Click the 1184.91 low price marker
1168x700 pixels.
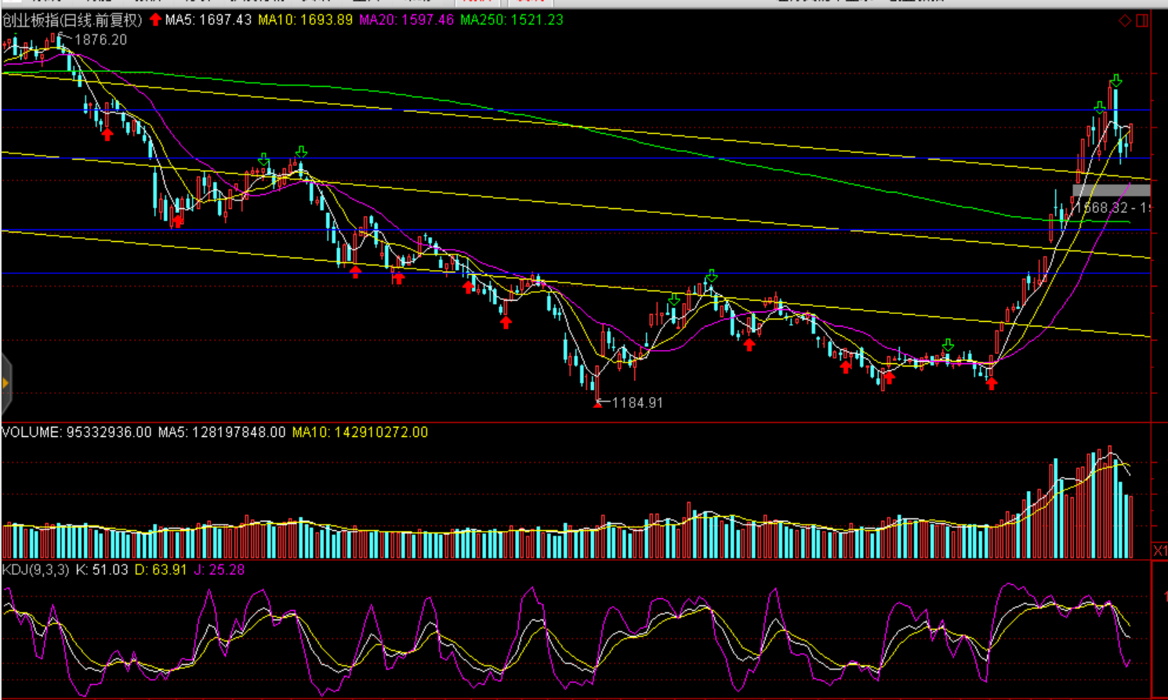tap(637, 402)
